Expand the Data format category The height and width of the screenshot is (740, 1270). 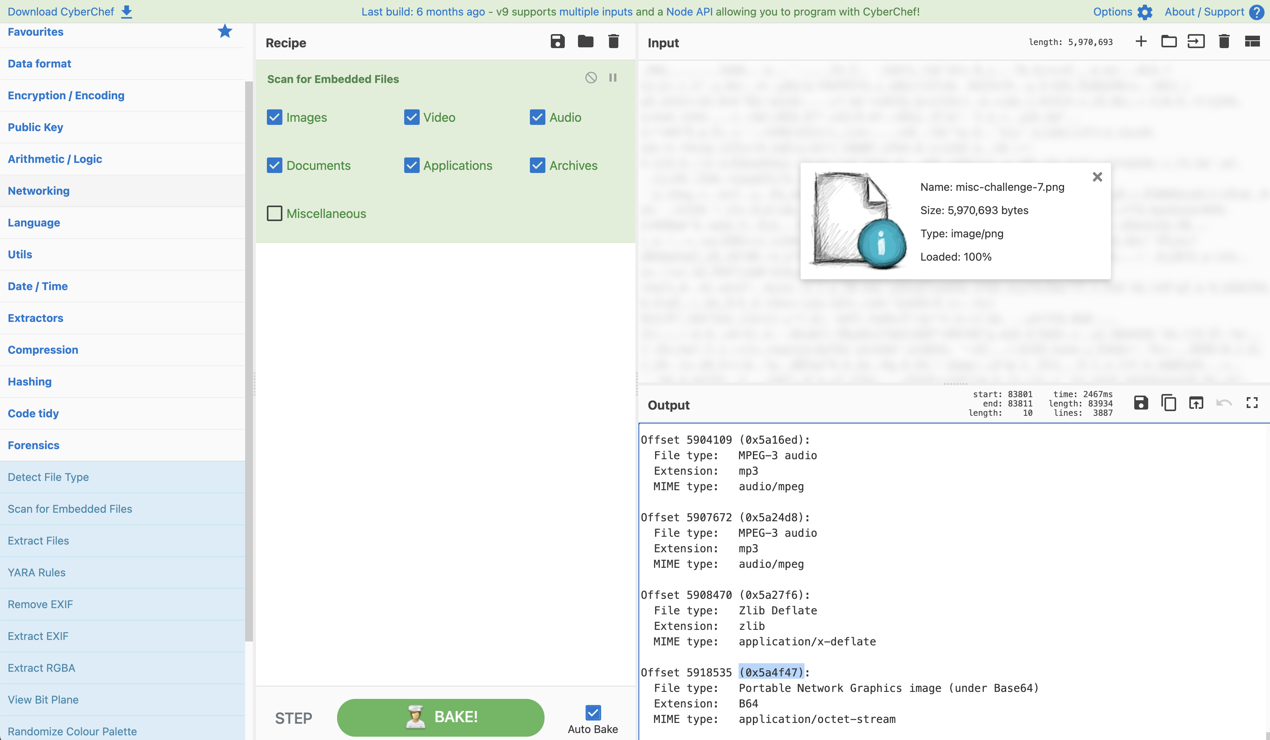click(123, 64)
